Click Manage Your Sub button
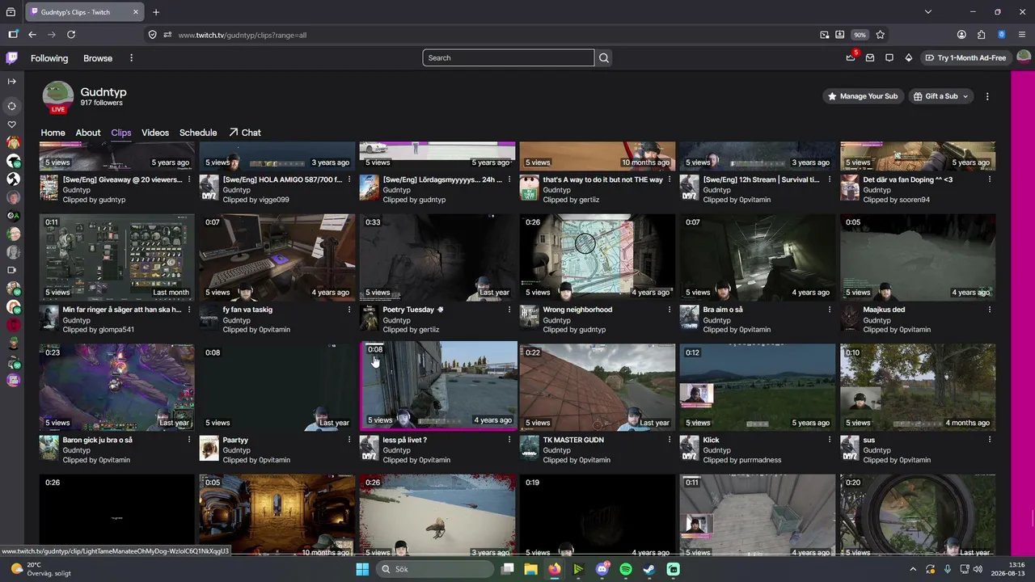This screenshot has width=1035, height=582. click(x=862, y=96)
